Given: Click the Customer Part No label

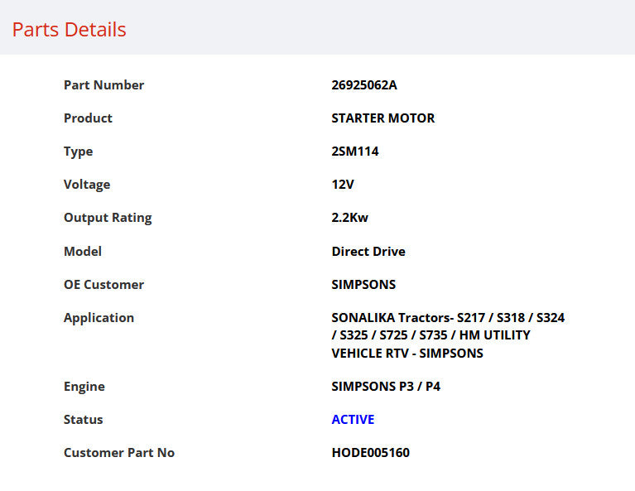Looking at the screenshot, I should pos(119,453).
